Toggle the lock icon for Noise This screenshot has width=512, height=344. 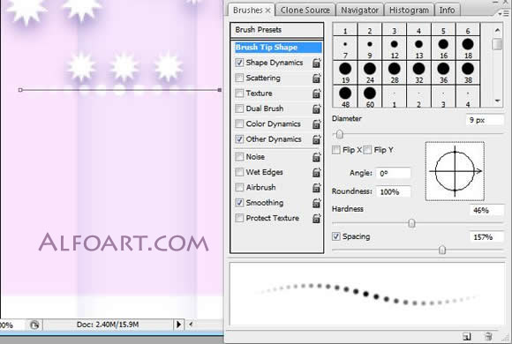(316, 157)
